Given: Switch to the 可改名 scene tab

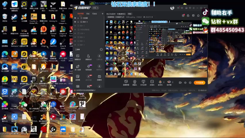Looking at the screenshot, I should 94,14.
